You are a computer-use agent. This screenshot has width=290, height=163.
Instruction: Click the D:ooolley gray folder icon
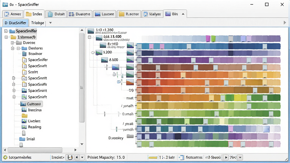point(130,136)
